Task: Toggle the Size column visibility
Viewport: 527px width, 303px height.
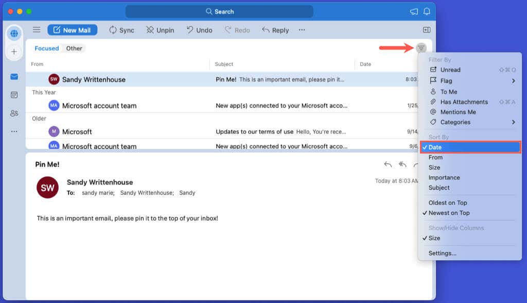Action: click(x=434, y=238)
